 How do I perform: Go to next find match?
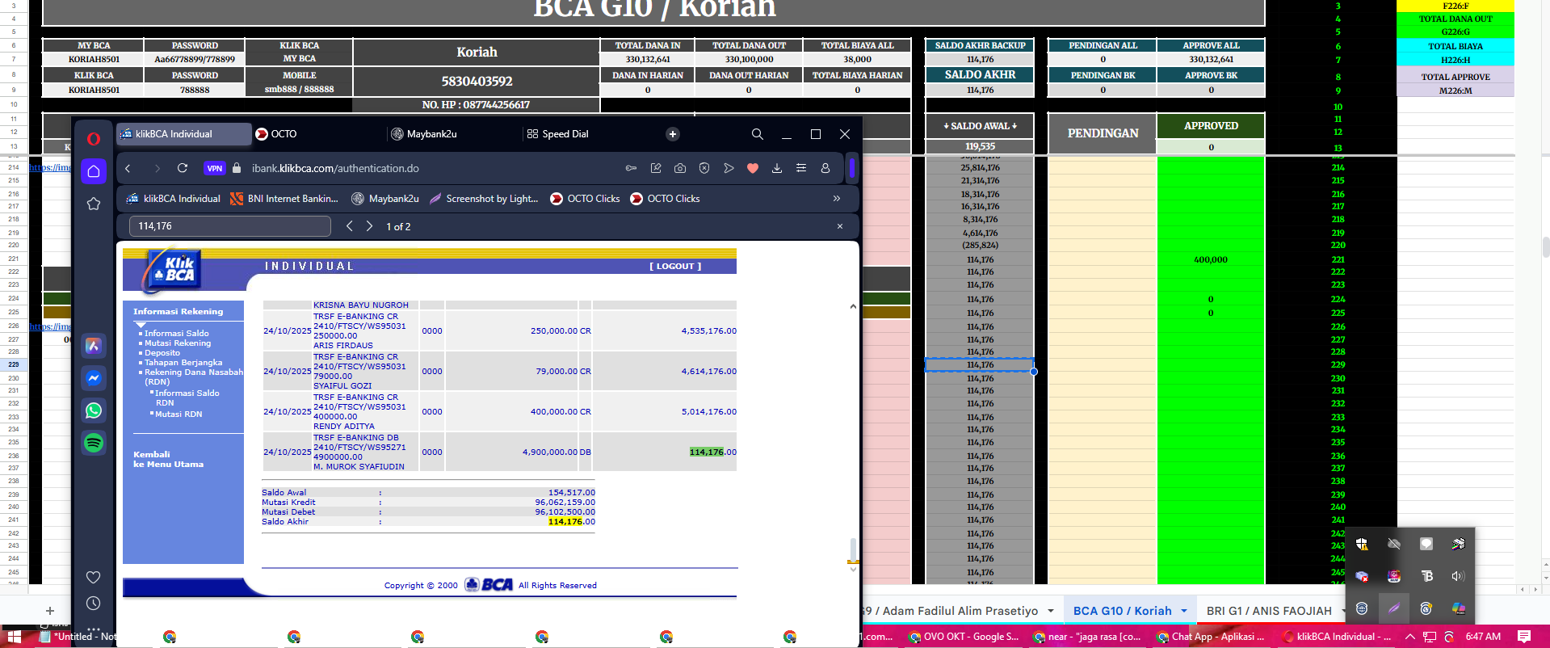pos(369,226)
